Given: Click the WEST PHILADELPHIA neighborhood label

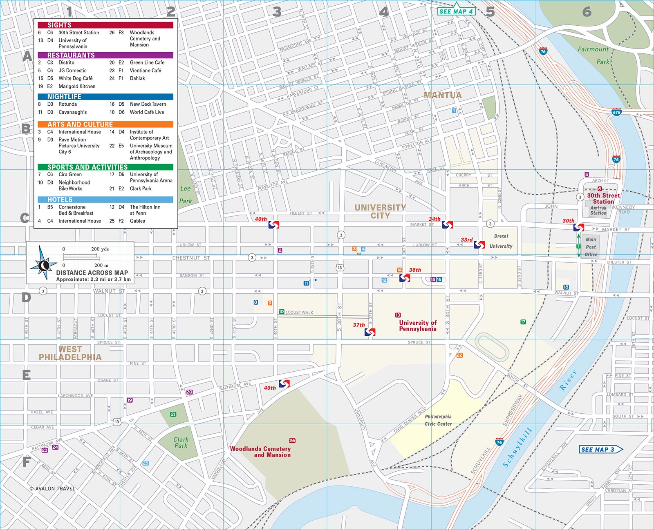Looking at the screenshot, I should [70, 353].
